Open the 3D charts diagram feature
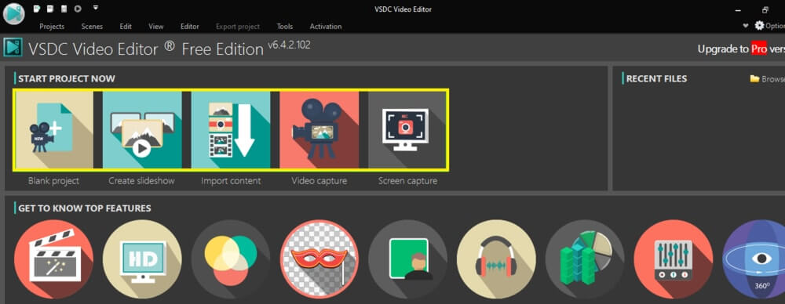Screen dimensions: 785x304 tap(585, 259)
